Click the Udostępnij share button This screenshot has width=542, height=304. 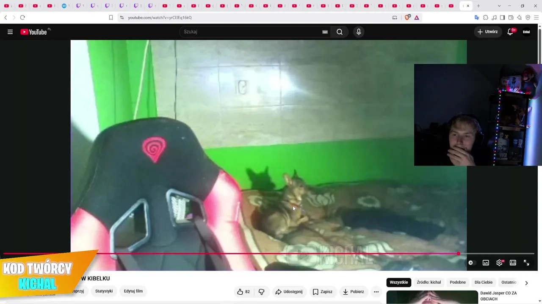click(289, 292)
